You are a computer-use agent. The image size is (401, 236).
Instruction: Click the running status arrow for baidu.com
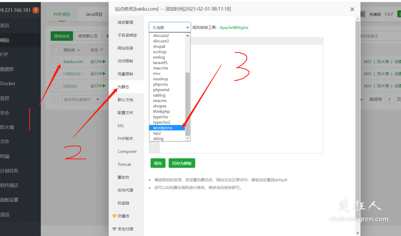coord(104,62)
